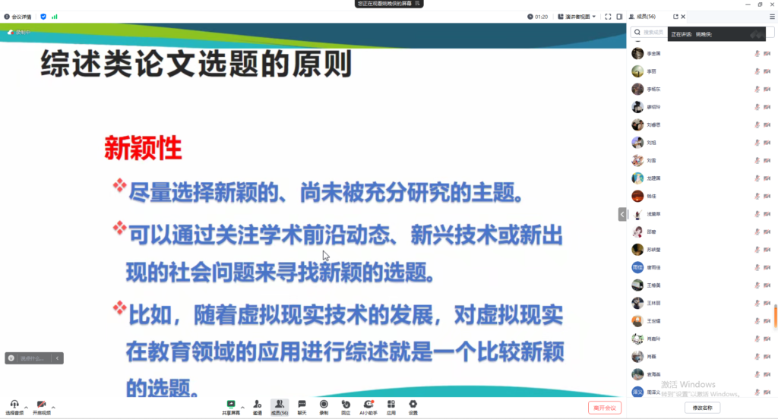Open 设置 (settings) in the meeting toolbar
778x419 pixels.
tap(413, 406)
